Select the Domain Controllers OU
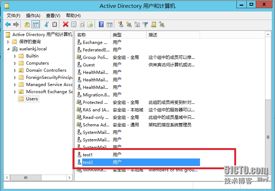This screenshot has height=191, width=275. pyautogui.click(x=42, y=70)
